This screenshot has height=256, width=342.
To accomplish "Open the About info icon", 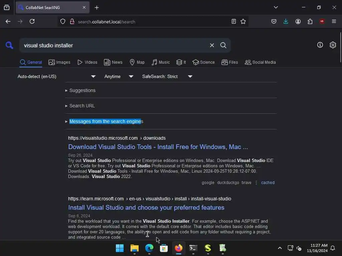I will pos(320,45).
